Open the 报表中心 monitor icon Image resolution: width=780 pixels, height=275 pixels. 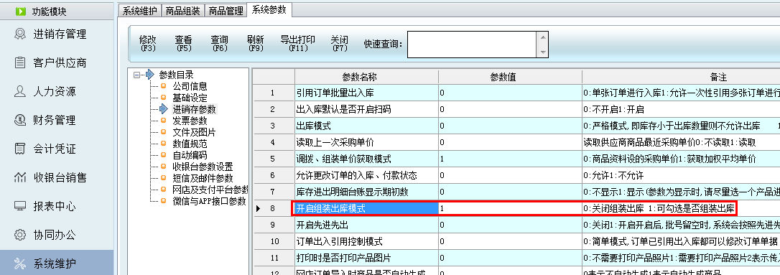point(20,206)
